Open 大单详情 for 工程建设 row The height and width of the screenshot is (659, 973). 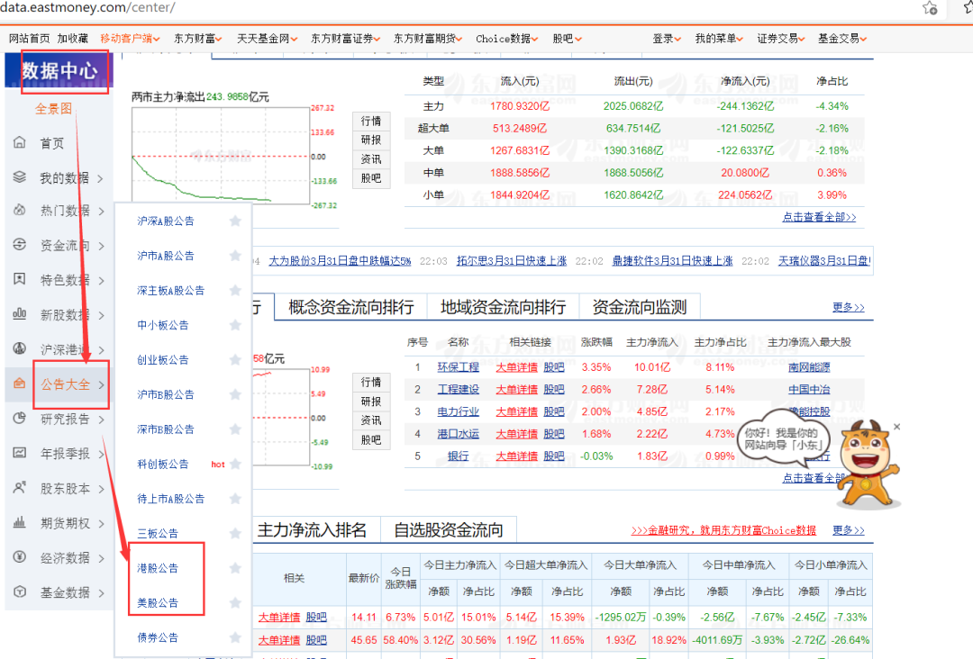[x=516, y=389]
